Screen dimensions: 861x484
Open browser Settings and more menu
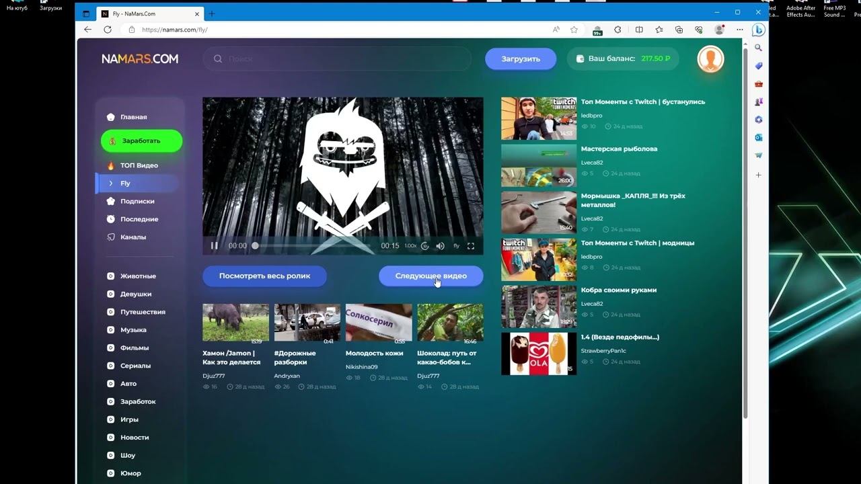(x=739, y=30)
